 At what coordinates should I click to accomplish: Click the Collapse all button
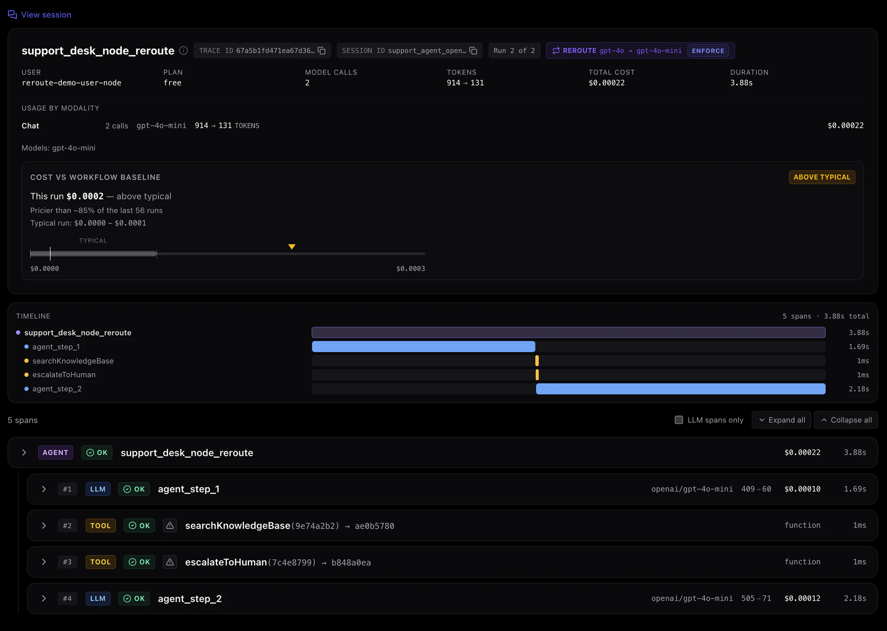point(846,420)
